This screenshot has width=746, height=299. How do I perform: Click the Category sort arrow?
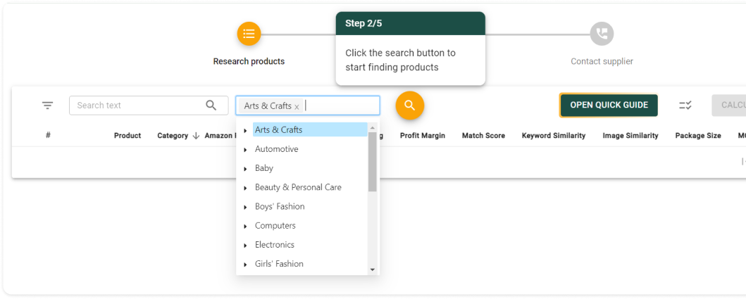coord(196,136)
